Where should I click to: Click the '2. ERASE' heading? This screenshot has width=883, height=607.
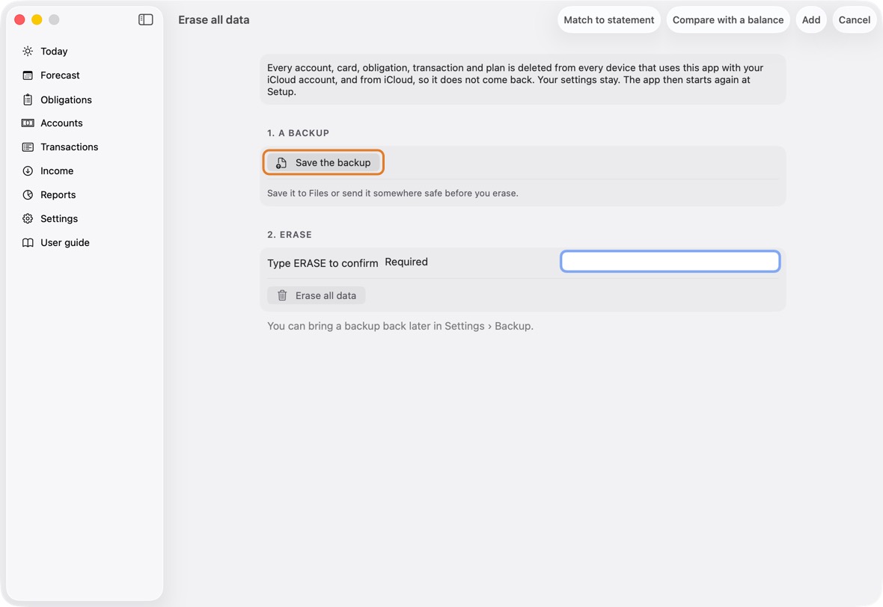[290, 235]
